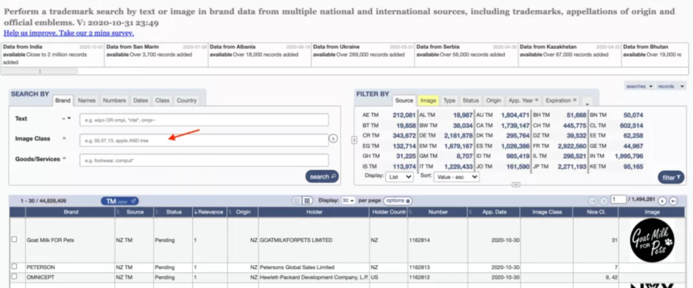The width and height of the screenshot is (693, 288).
Task: Switch to the Names search tab
Action: tap(86, 101)
